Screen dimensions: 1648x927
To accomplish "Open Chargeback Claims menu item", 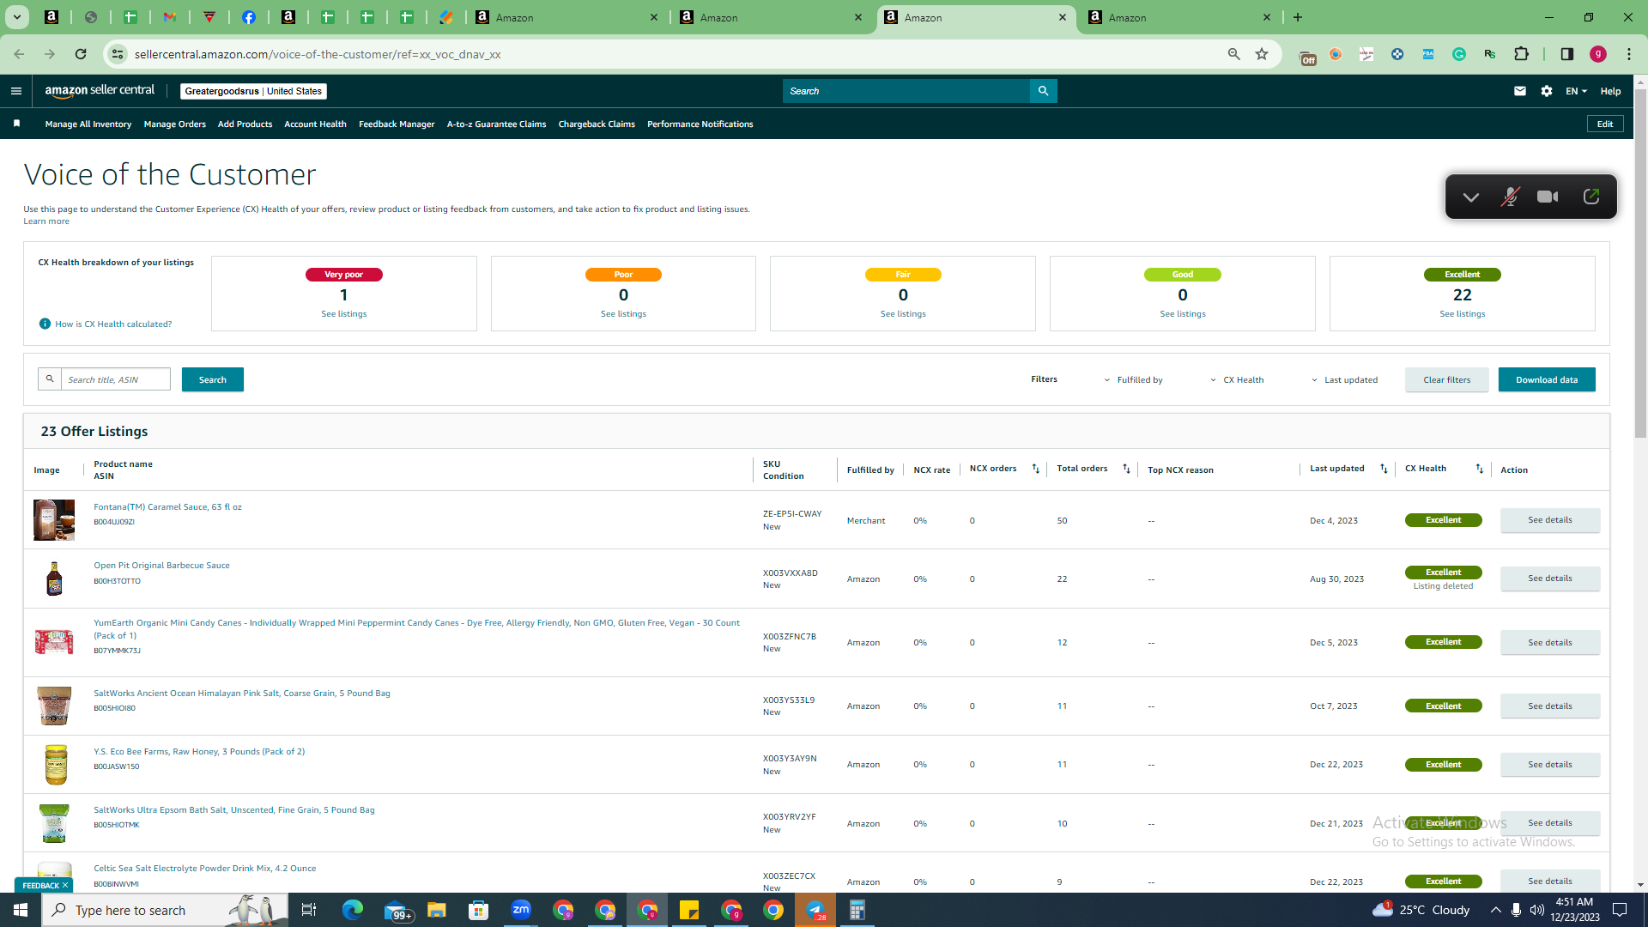I will tap(597, 124).
